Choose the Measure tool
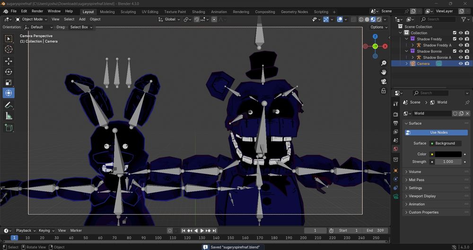Viewport: 473px width, 250px height. coord(9,116)
